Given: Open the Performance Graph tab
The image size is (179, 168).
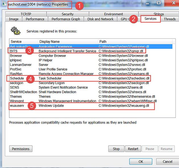Looking at the screenshot, I should [x=66, y=19].
